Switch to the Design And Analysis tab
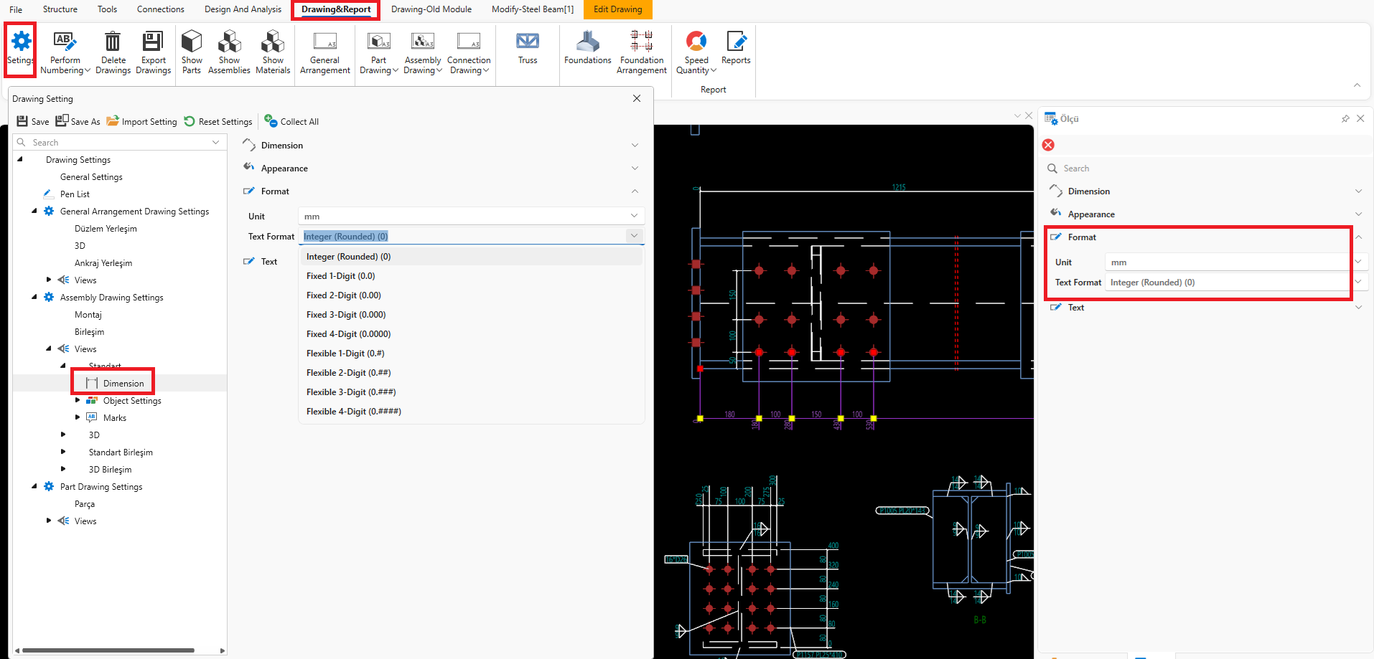The image size is (1374, 659). coord(243,9)
